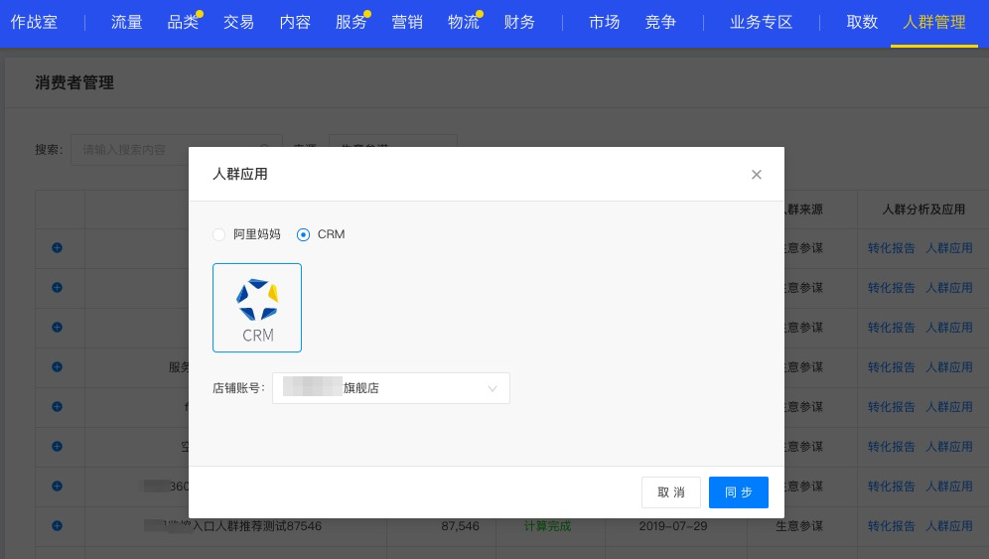This screenshot has height=559, width=989.
Task: Expand the second table row plus icon
Action: [x=58, y=288]
